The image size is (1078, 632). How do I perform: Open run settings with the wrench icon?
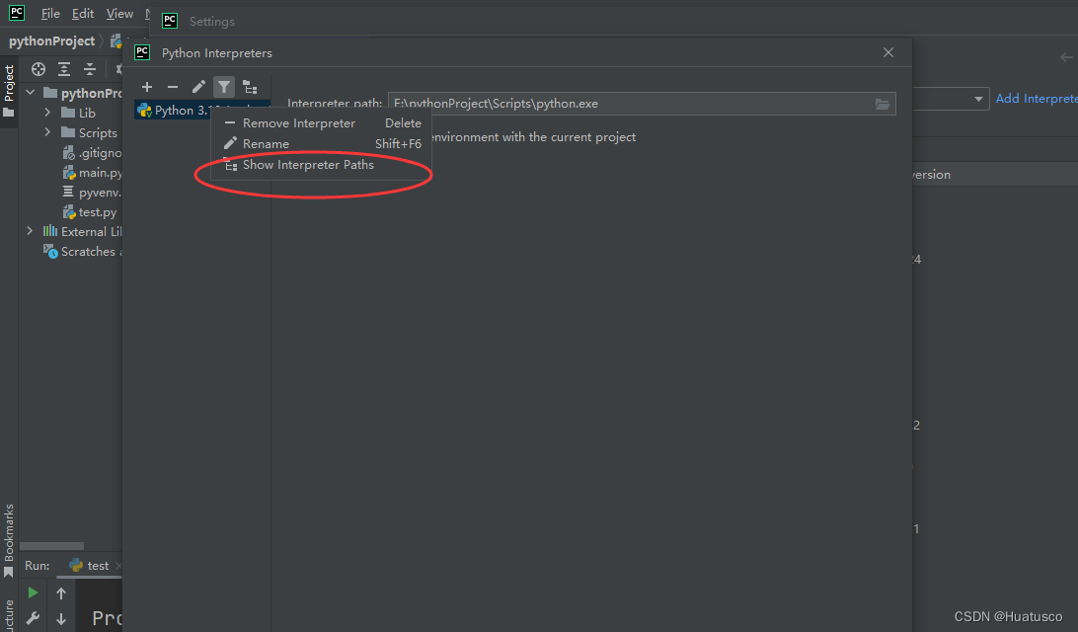(x=33, y=619)
